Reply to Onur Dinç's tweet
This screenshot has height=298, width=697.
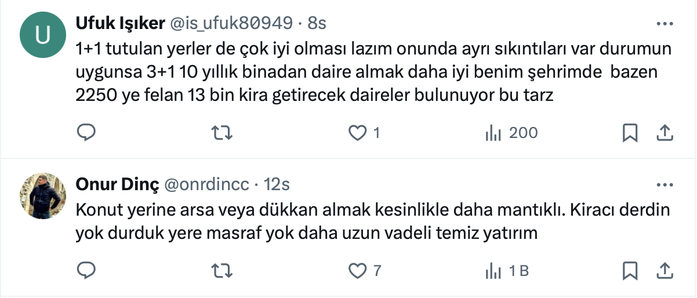pyautogui.click(x=86, y=270)
